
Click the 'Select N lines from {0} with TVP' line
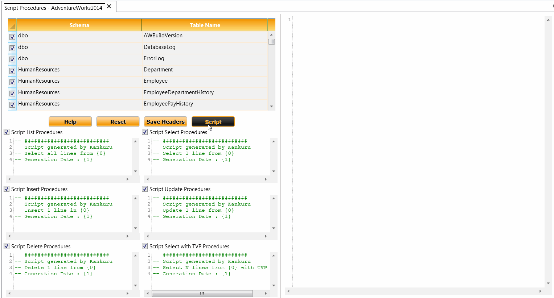(210, 268)
